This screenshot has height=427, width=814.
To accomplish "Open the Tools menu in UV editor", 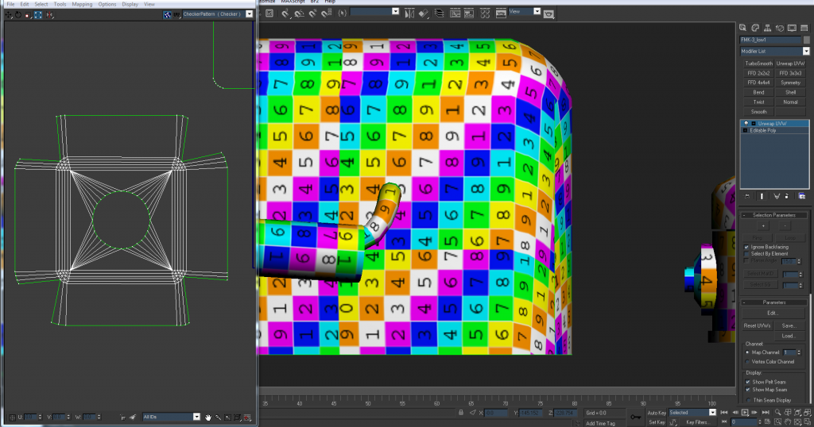I will pos(60,4).
